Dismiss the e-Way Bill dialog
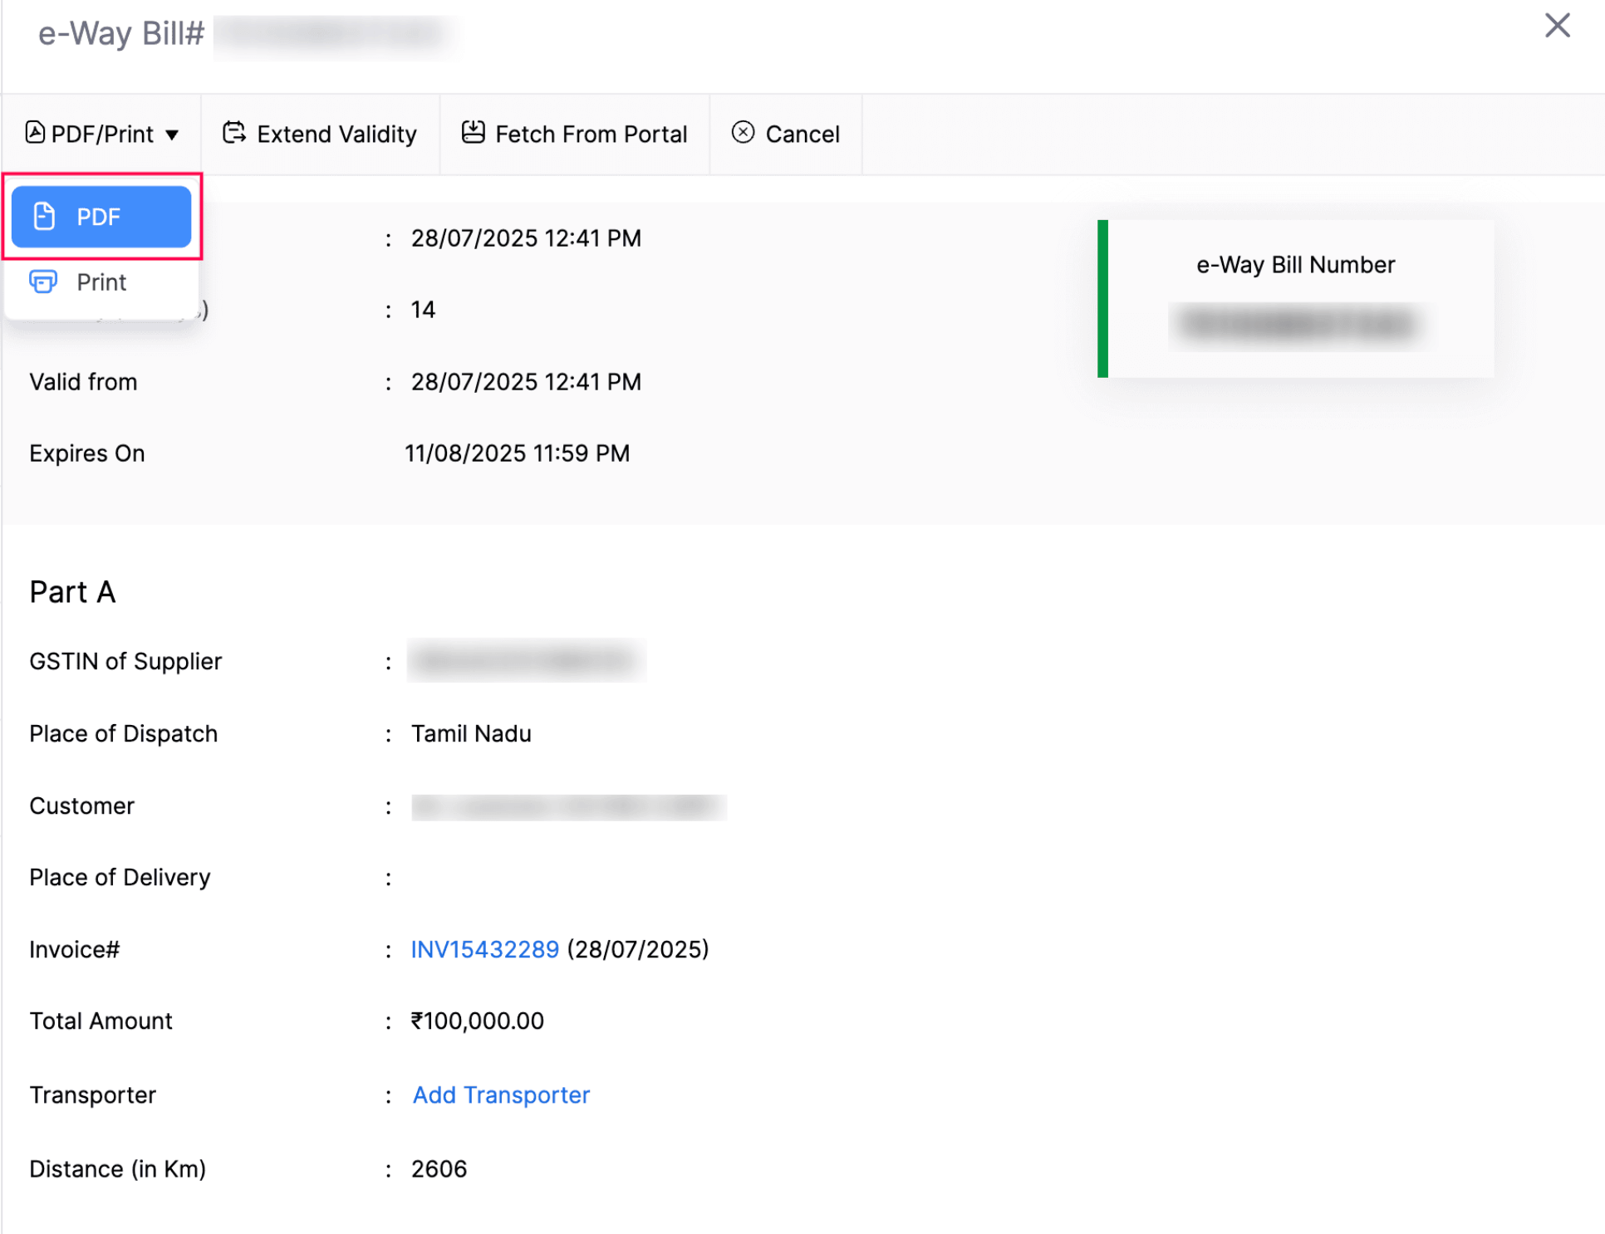Image resolution: width=1605 pixels, height=1234 pixels. 1557,26
